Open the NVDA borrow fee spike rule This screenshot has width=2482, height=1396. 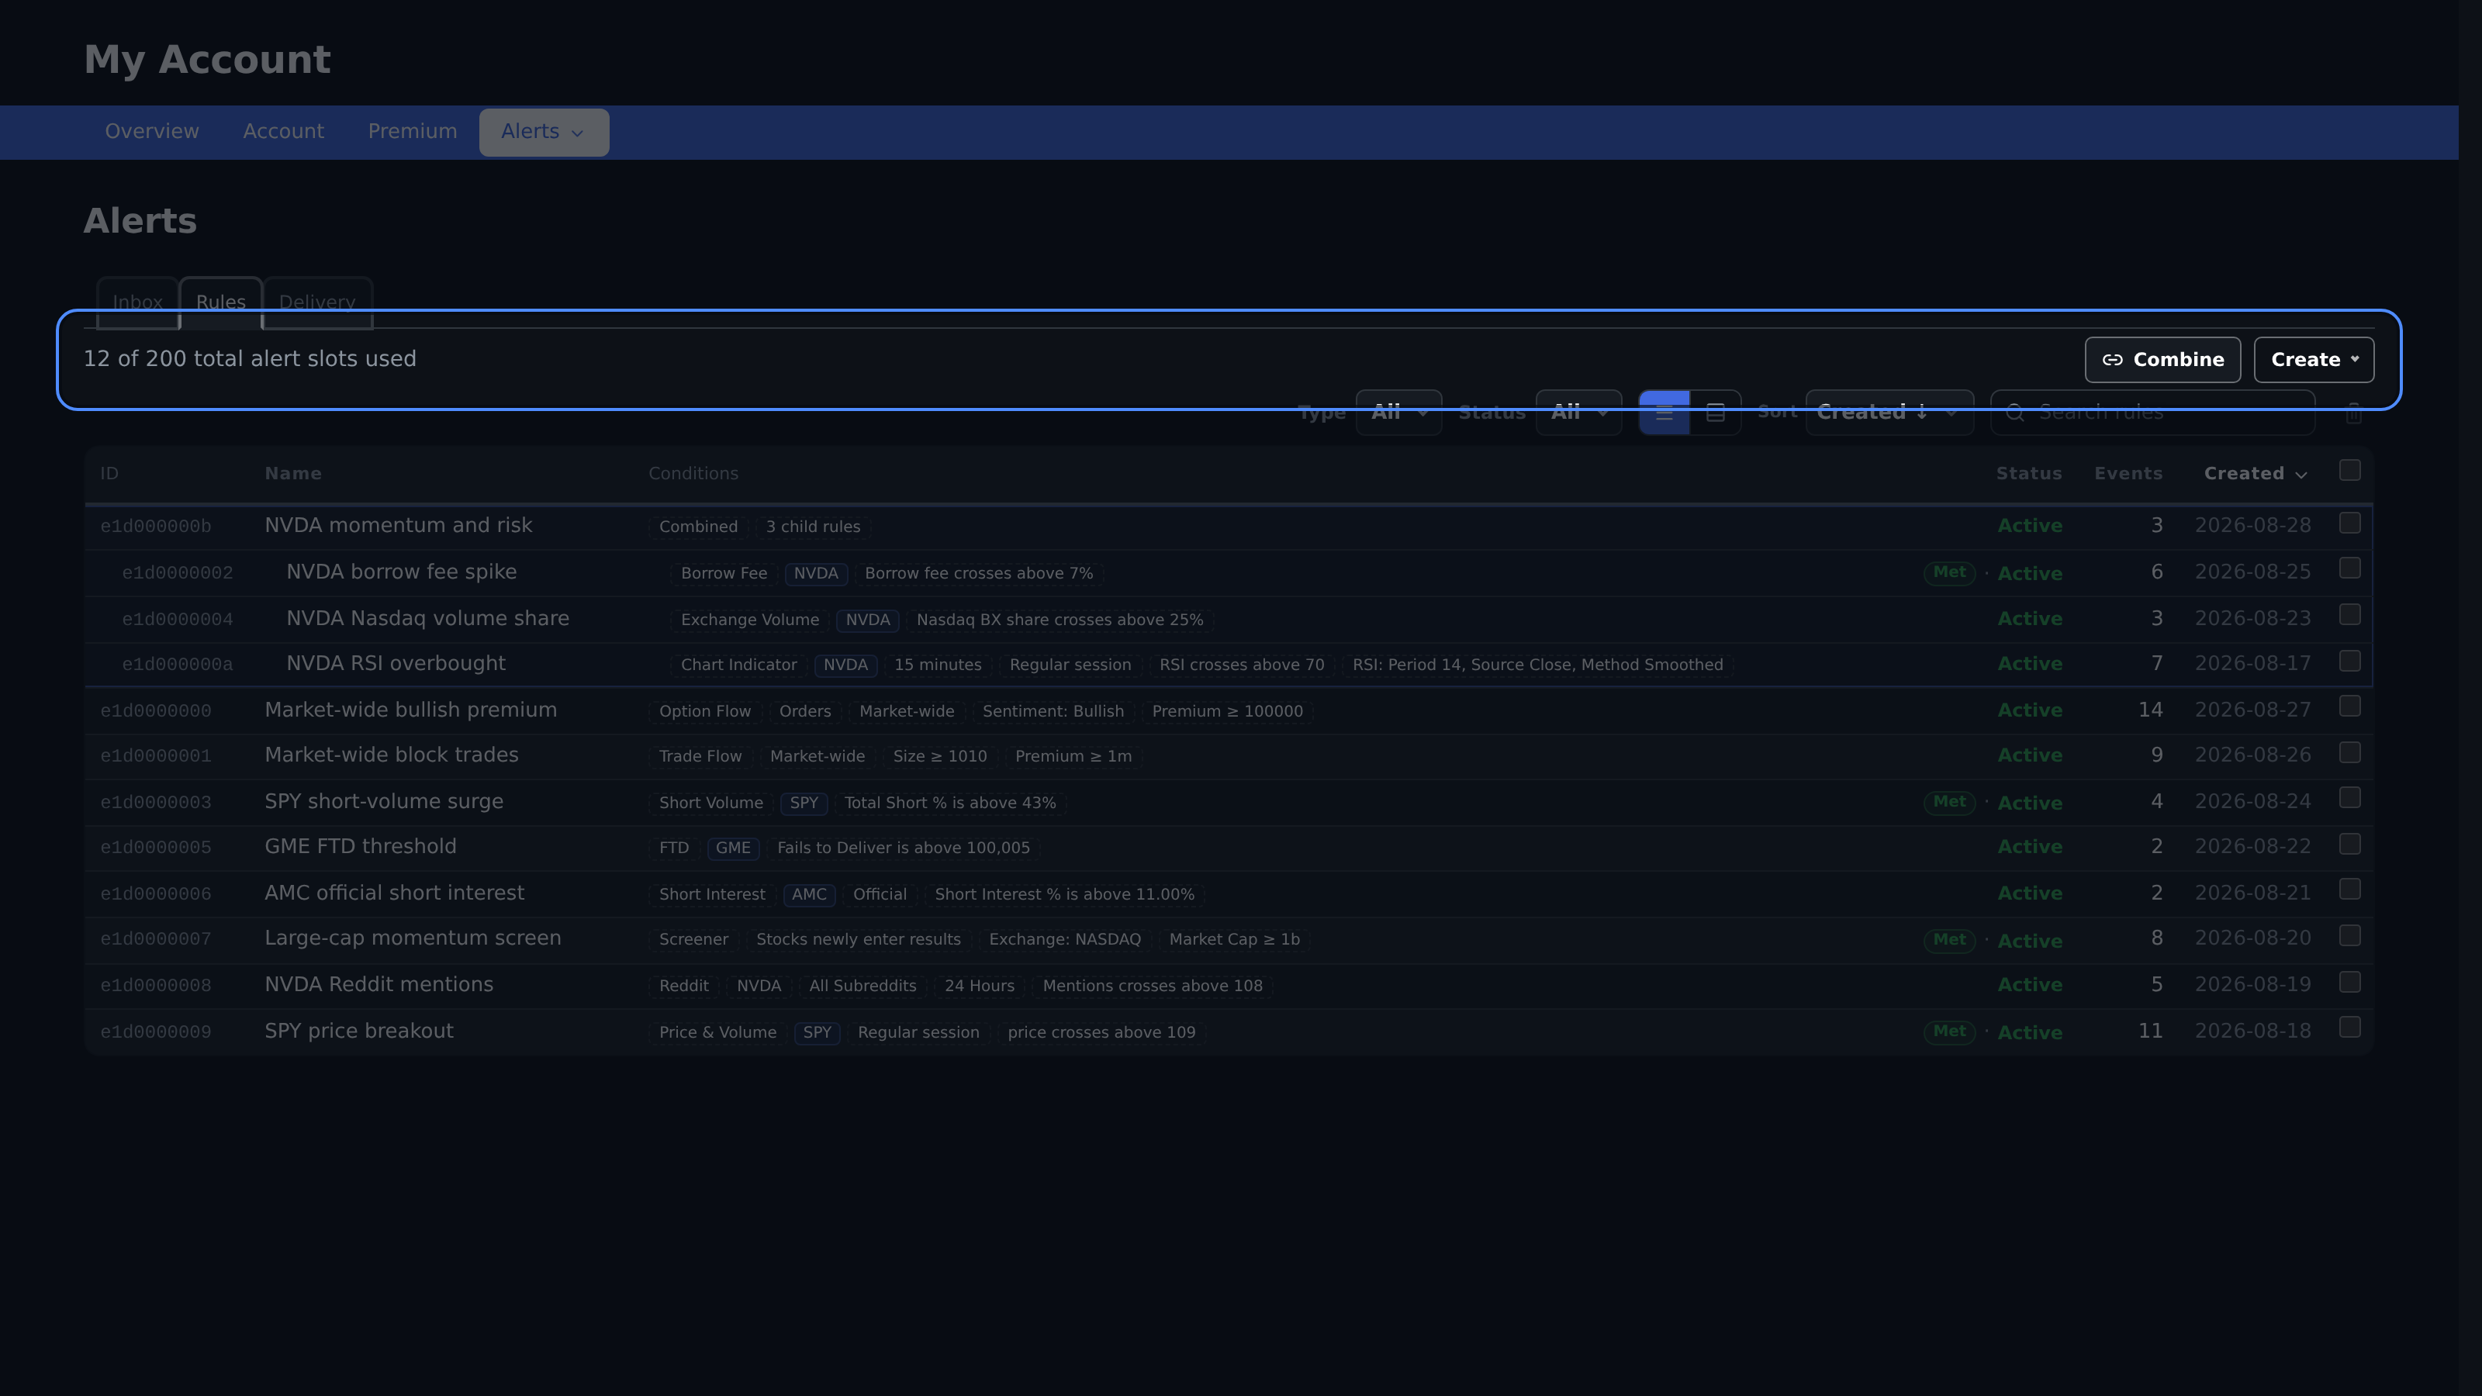click(401, 572)
